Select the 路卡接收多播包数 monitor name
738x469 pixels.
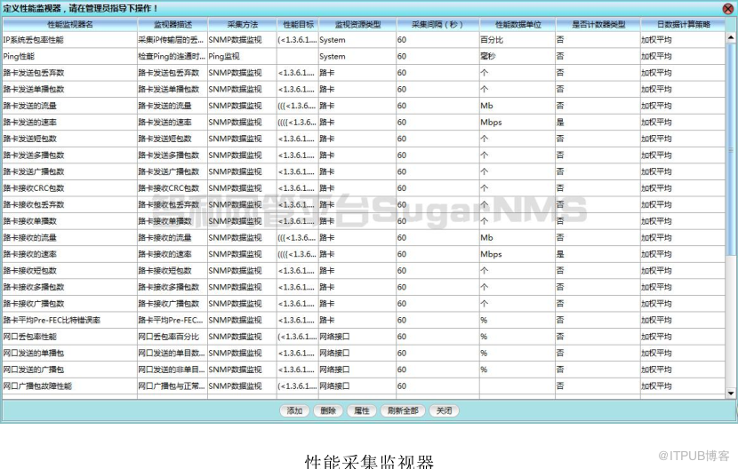click(34, 287)
